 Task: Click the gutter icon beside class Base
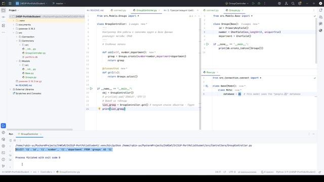tap(207, 86)
